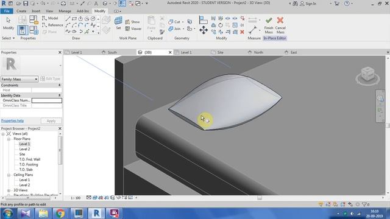Open the work plane Viewer
Viewport: 390px width, 219px height.
[x=133, y=29]
